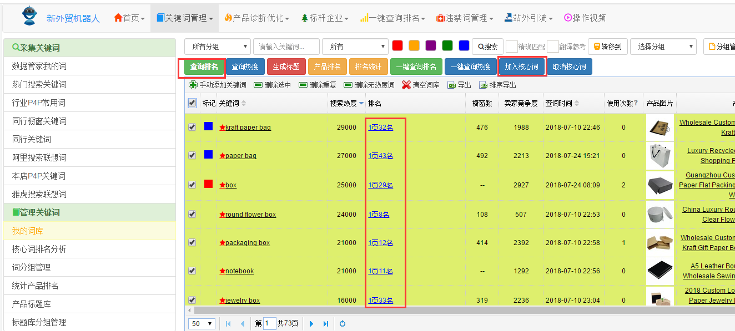The width and height of the screenshot is (735, 331).
Task: Click the green 一键查询排名 action button
Action: [416, 67]
